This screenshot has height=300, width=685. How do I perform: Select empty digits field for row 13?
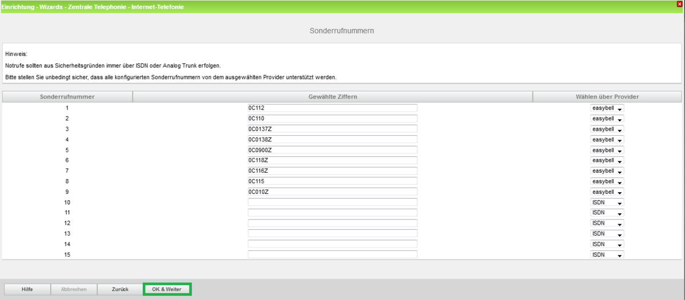pos(332,233)
